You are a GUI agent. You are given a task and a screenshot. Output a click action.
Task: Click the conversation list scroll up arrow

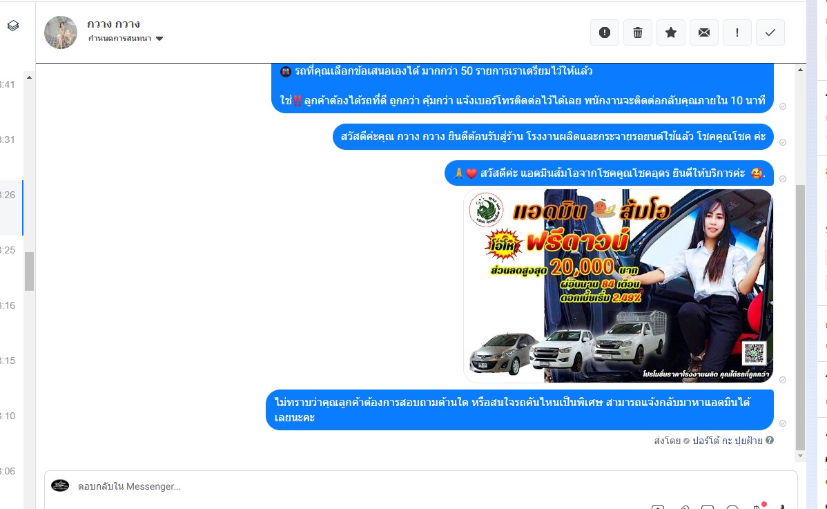pos(30,77)
